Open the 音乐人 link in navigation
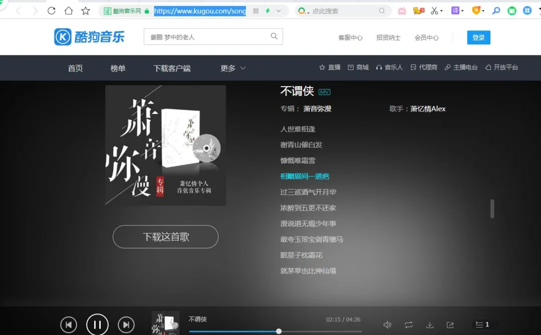The width and height of the screenshot is (541, 335). coord(390,67)
